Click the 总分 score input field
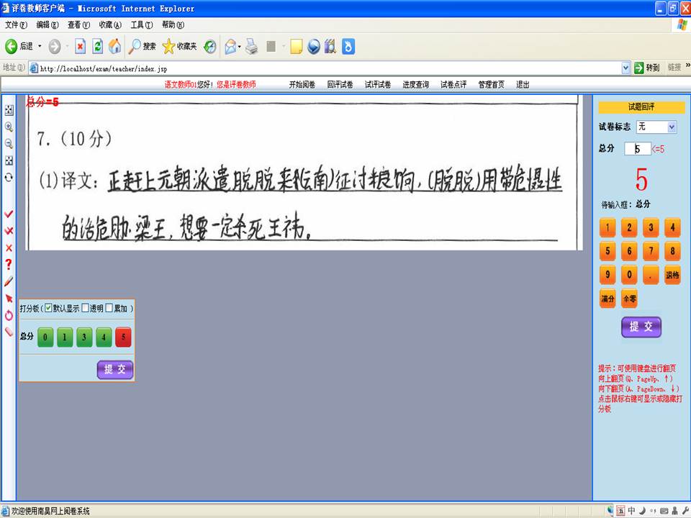The height and width of the screenshot is (518, 691). [637, 149]
